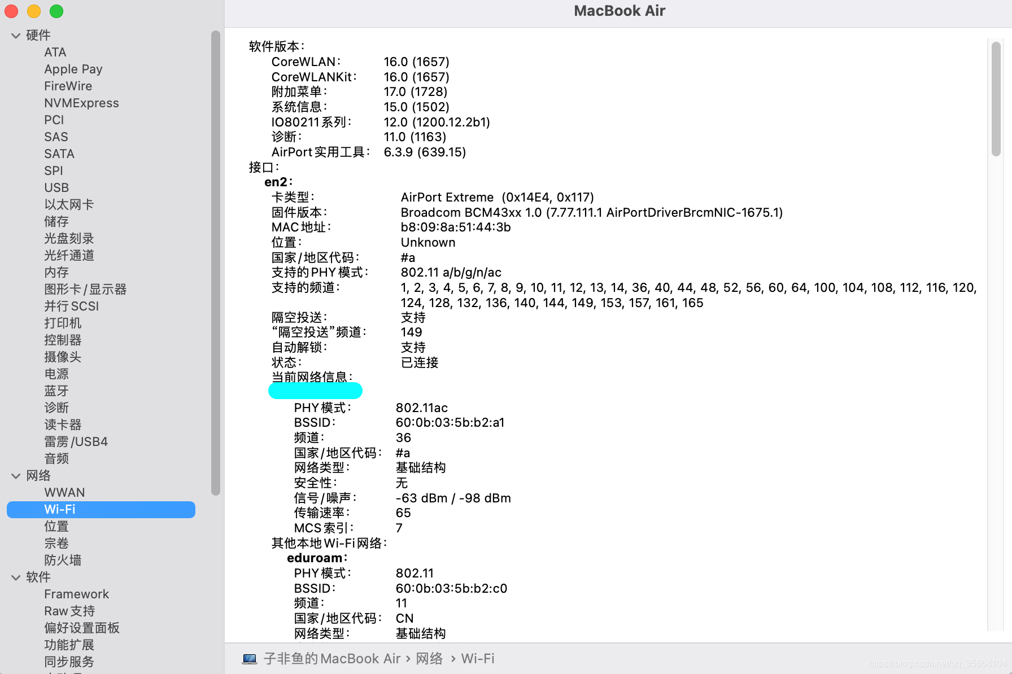Click the AirPort Extreme card type value
The width and height of the screenshot is (1012, 674).
tap(497, 198)
